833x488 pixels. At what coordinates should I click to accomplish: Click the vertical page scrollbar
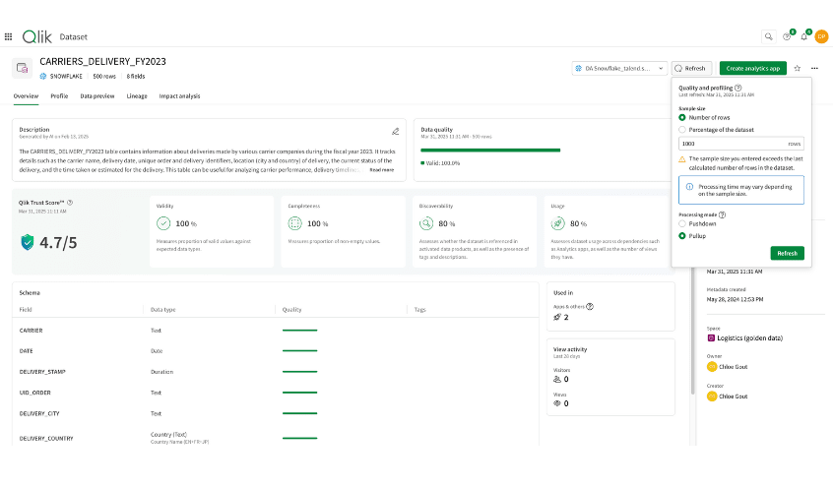691,331
